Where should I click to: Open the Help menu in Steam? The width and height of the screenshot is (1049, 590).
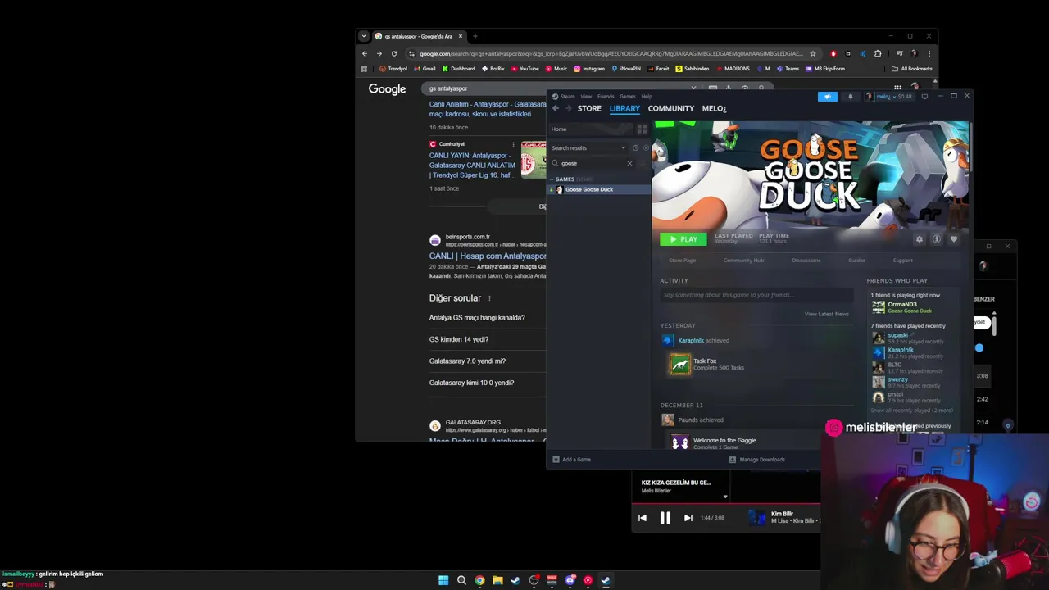tap(647, 97)
